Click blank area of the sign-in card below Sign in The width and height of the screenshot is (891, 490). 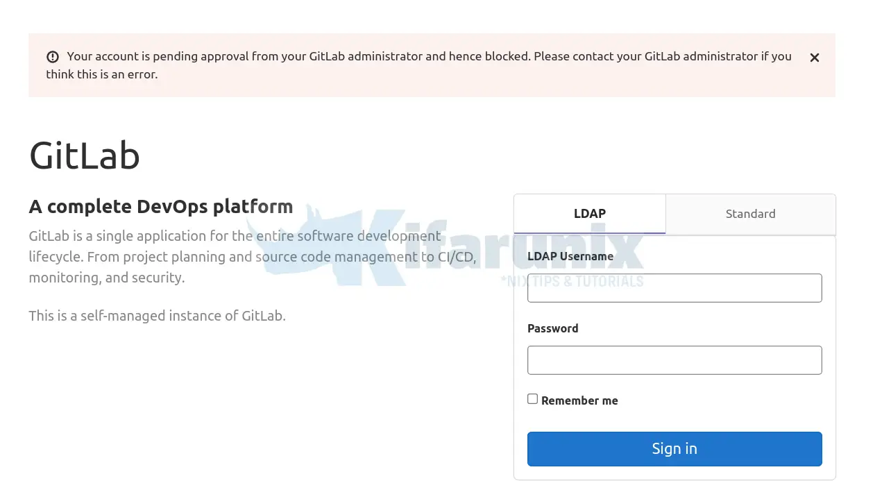coord(674,473)
